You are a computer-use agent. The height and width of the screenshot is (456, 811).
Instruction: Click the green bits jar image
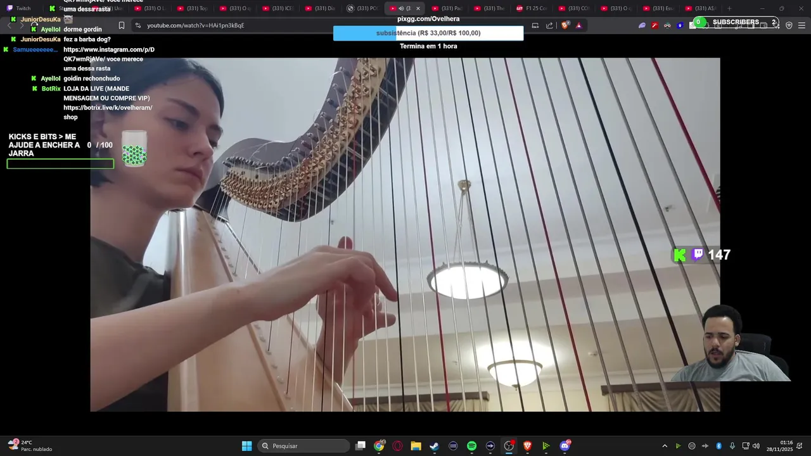tap(134, 149)
